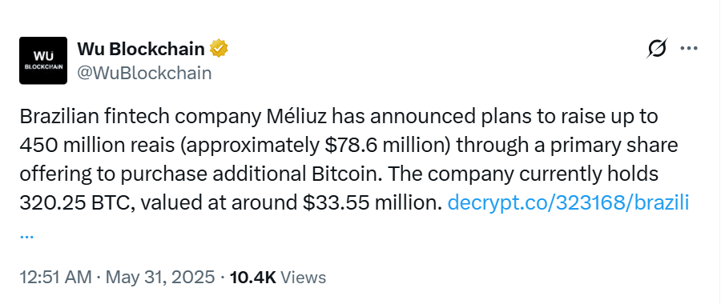Click the word Méliuz in the post
This screenshot has width=721, height=304.
297,117
